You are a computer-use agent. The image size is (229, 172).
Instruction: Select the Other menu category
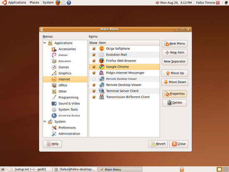tap(65, 92)
